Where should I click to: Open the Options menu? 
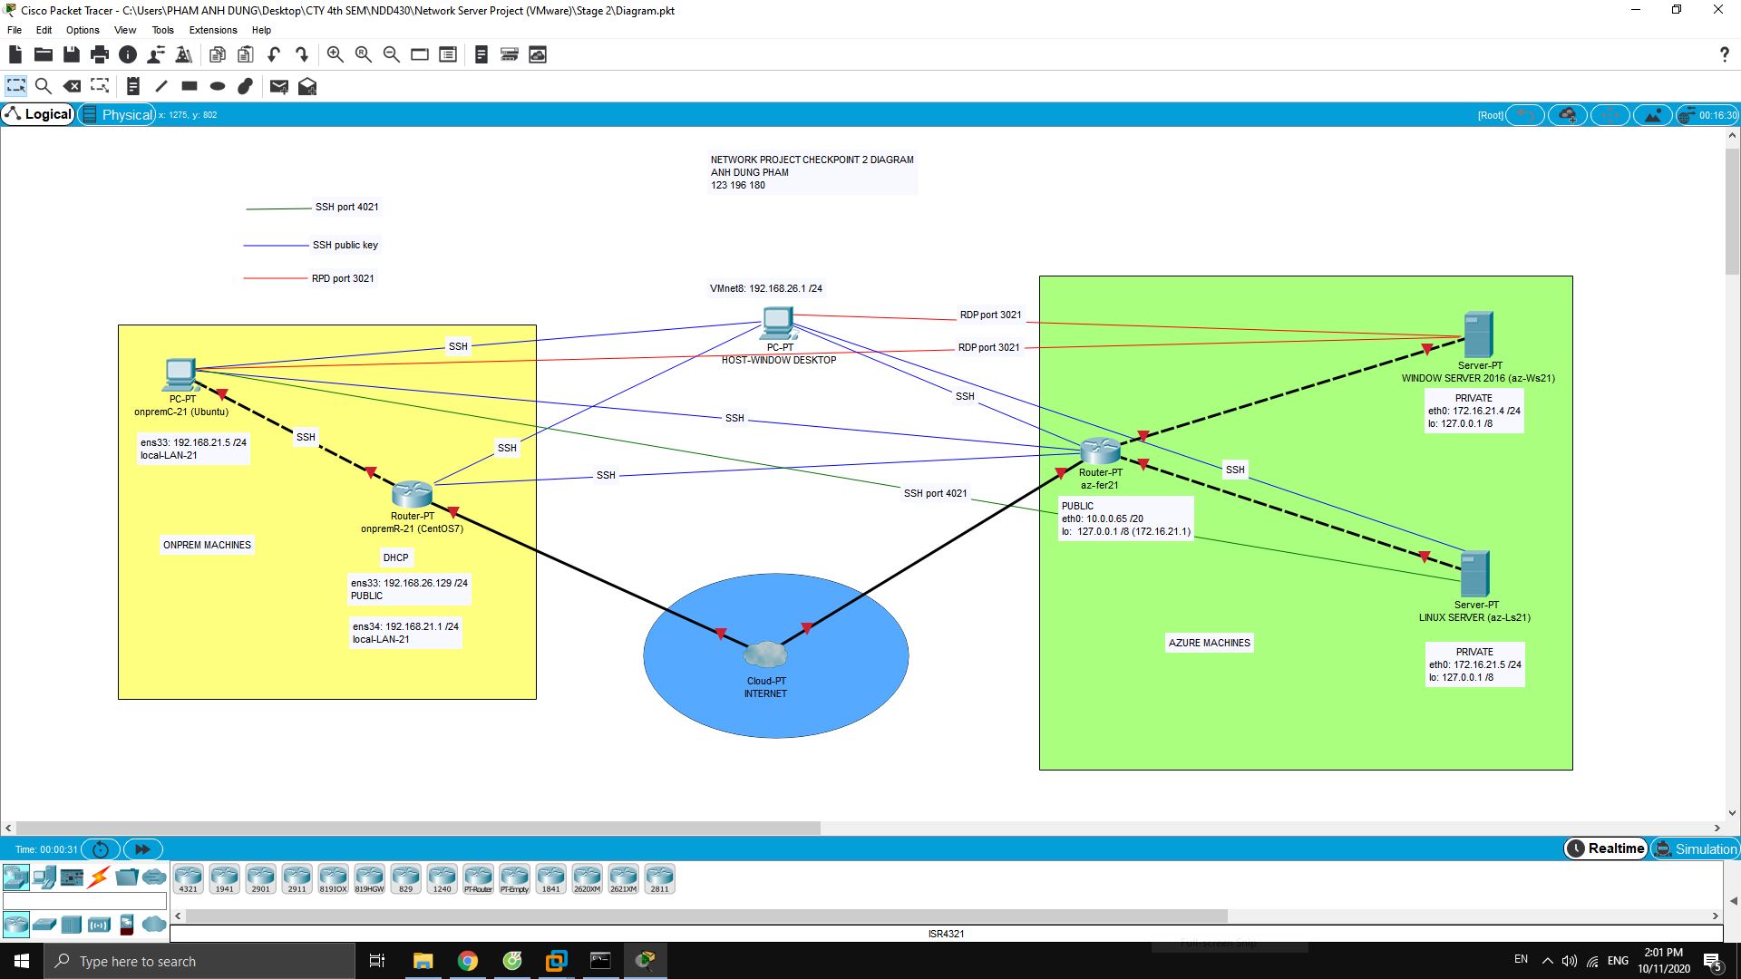82,30
